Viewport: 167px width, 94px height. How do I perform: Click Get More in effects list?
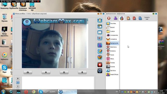[x=112, y=70]
